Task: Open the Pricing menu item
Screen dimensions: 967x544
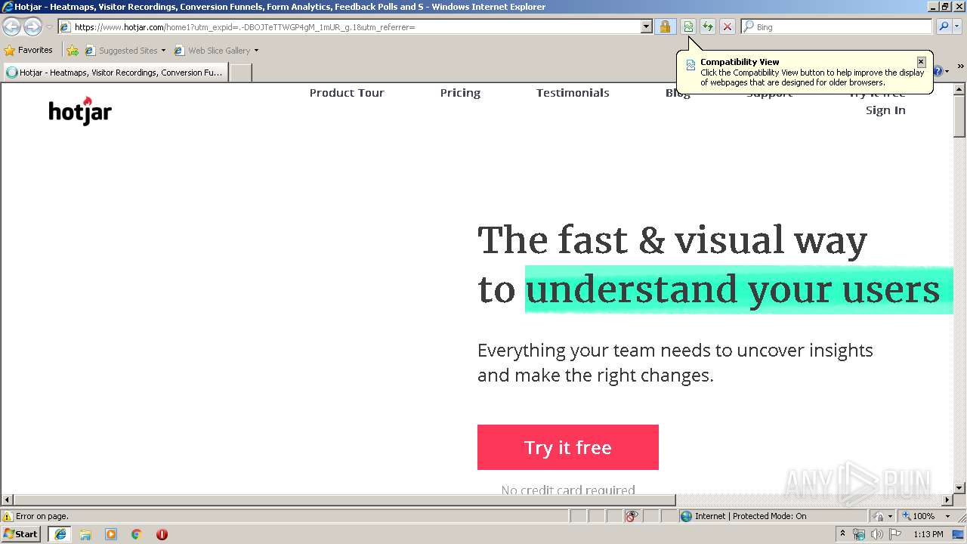Action: pos(460,93)
